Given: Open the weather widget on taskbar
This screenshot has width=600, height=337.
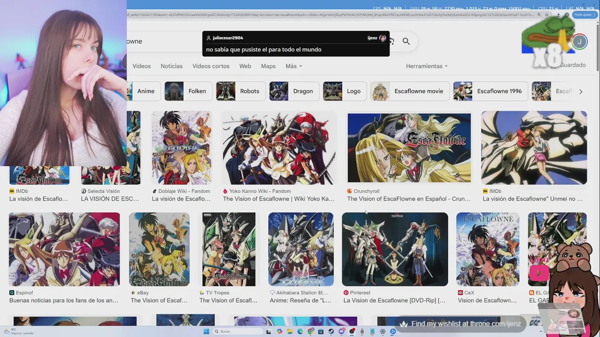Looking at the screenshot, I should pos(19,331).
